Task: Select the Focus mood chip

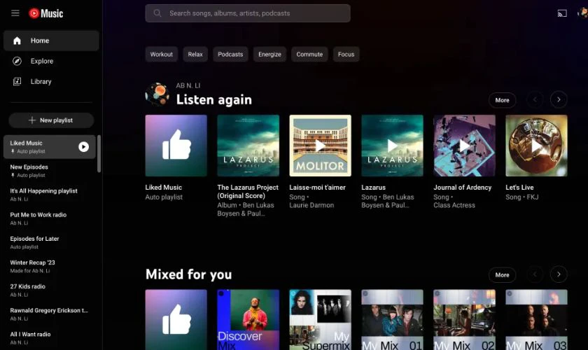Action: click(x=346, y=55)
